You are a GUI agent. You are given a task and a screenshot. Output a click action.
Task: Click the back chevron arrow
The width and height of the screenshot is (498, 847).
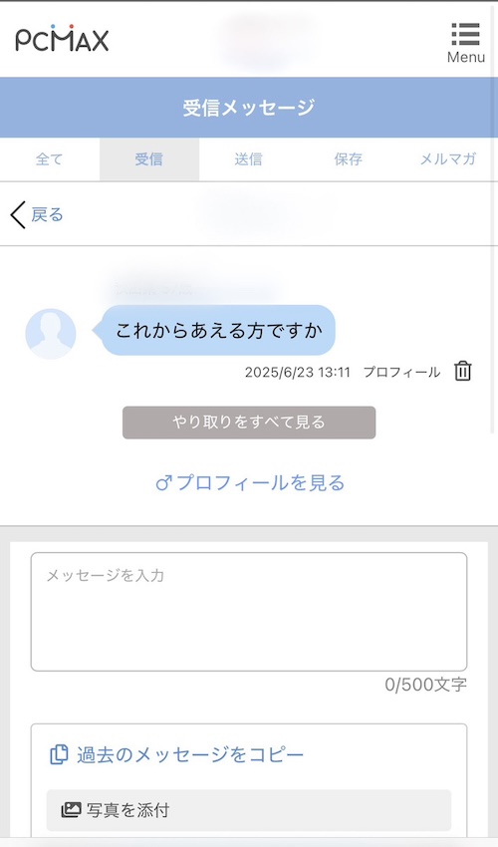[x=18, y=215]
